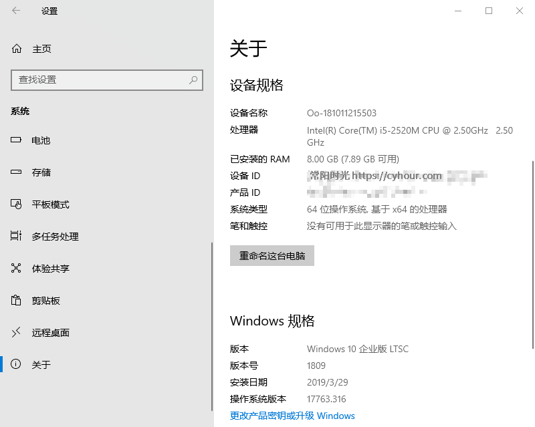Click the 版本号 label
Viewport: 535px width, 427px height.
coord(244,366)
